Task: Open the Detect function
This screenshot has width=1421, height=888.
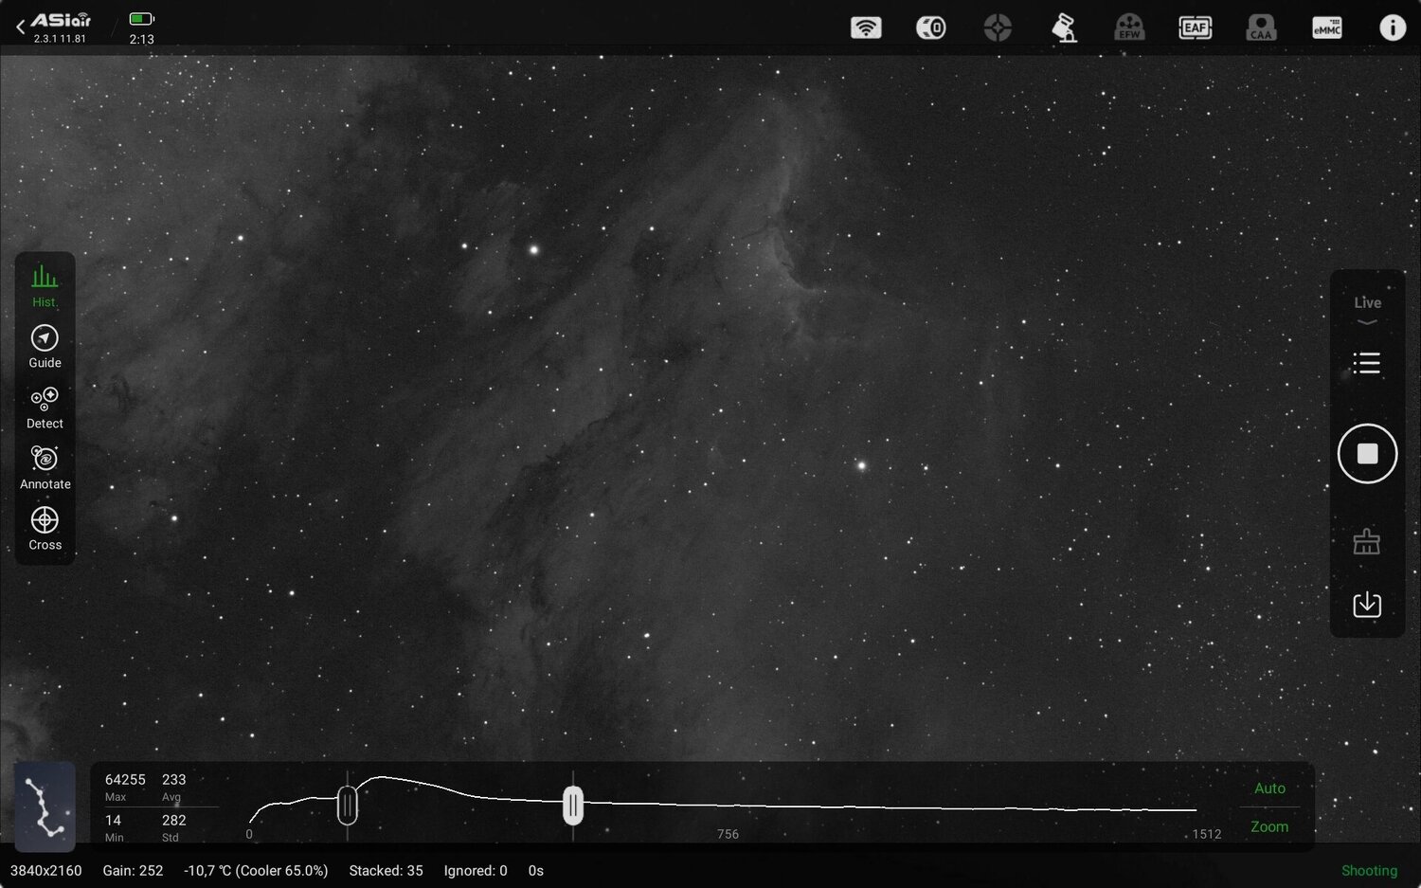Action: tap(45, 403)
